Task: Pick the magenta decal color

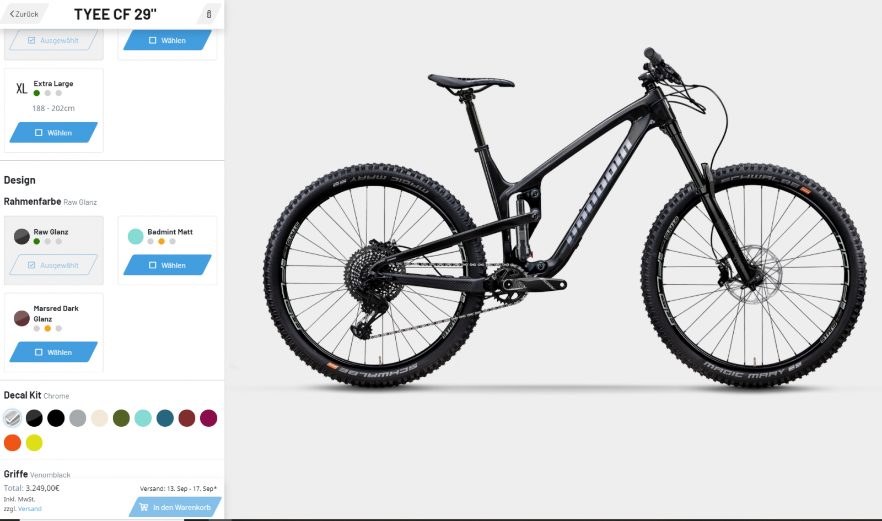Action: coord(208,418)
